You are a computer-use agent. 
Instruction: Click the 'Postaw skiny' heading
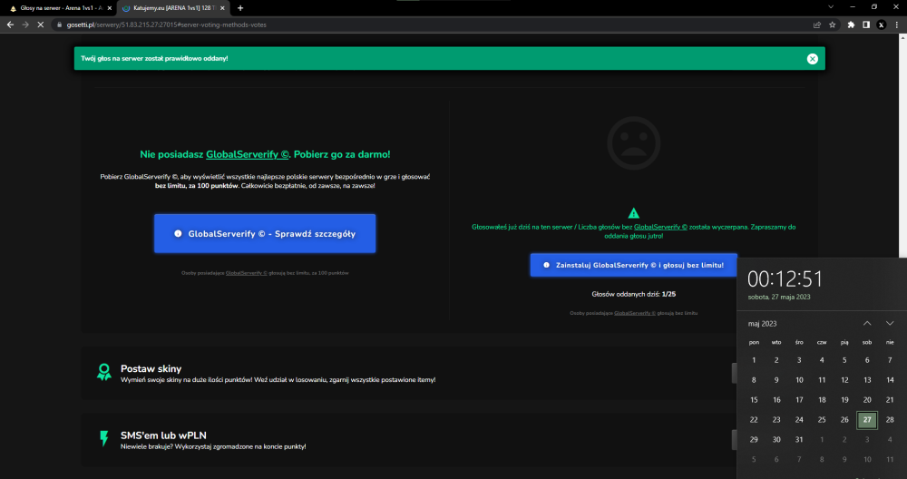(151, 368)
